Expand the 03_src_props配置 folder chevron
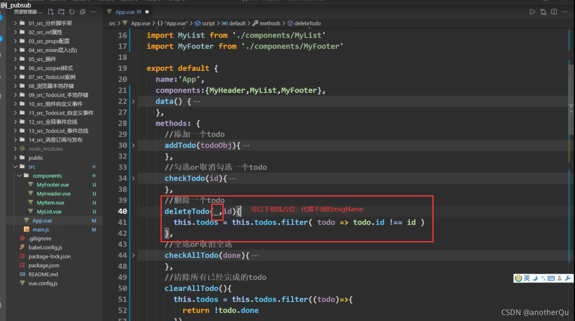Viewport: 575px width, 321px height. pos(15,41)
